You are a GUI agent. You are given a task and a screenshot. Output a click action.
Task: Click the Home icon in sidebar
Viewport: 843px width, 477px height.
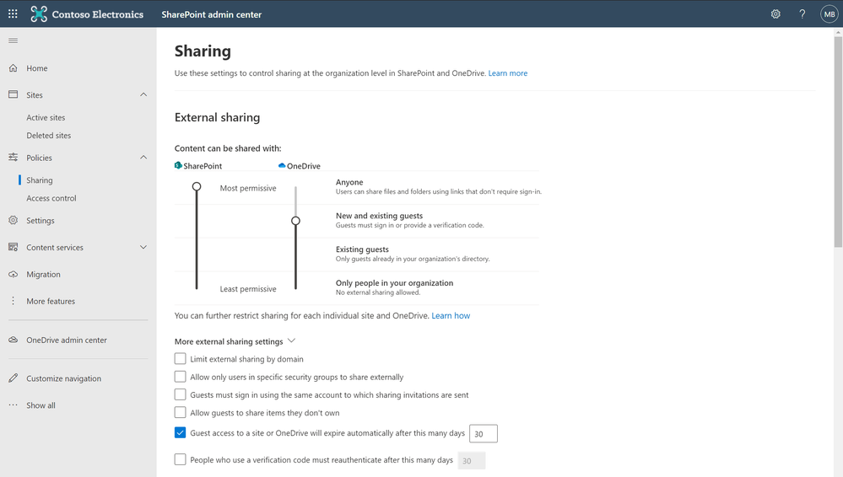click(14, 68)
